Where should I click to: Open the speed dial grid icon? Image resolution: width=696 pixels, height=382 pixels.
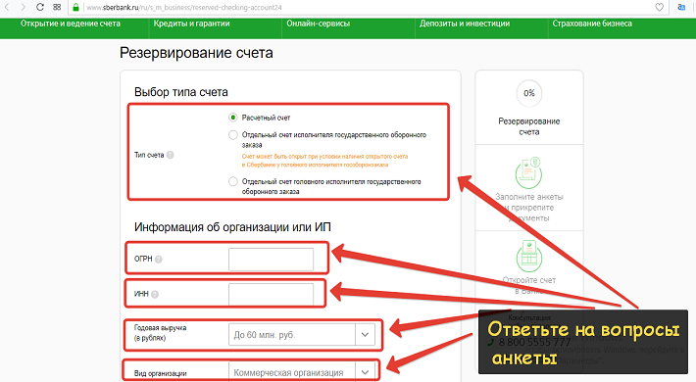coord(57,7)
